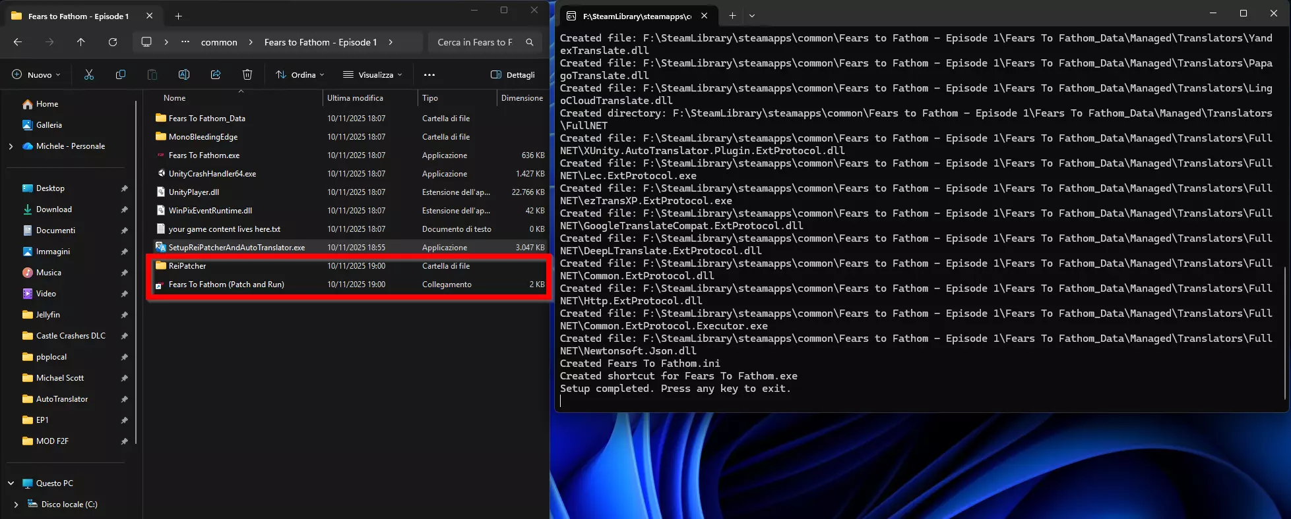
Task: Select the MonoBleedingEdge folder icon
Action: click(160, 137)
